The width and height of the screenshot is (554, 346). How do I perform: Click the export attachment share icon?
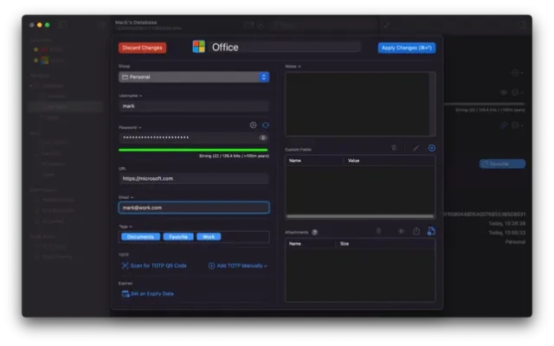point(416,231)
